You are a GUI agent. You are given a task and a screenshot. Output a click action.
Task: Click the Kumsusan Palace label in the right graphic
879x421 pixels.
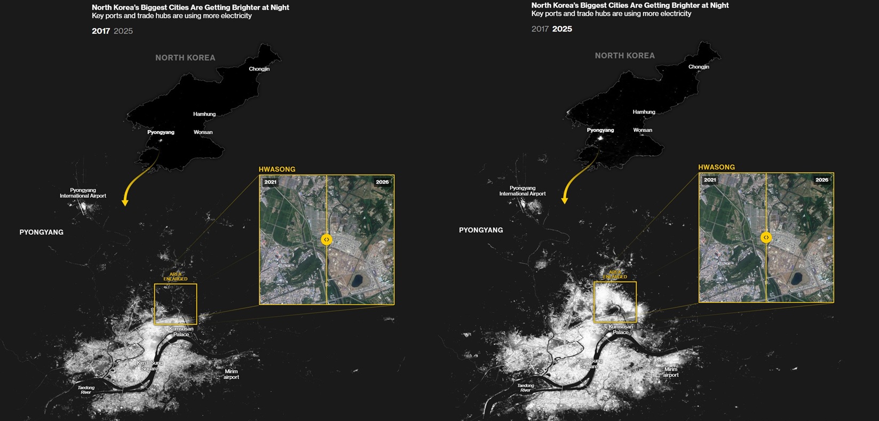[x=621, y=329]
